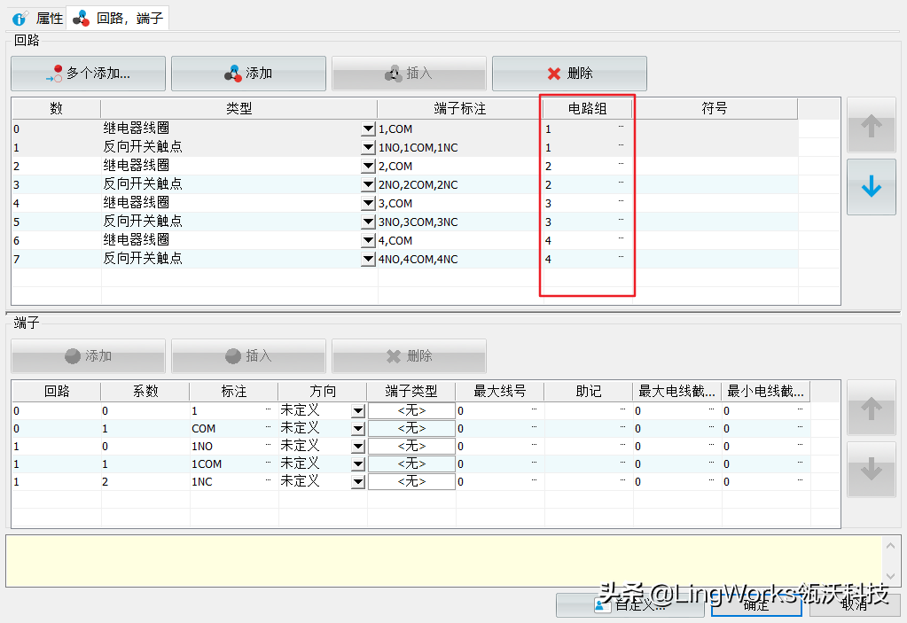This screenshot has height=623, width=907.
Task: Click the 端子标注 column header
Action: 459,109
